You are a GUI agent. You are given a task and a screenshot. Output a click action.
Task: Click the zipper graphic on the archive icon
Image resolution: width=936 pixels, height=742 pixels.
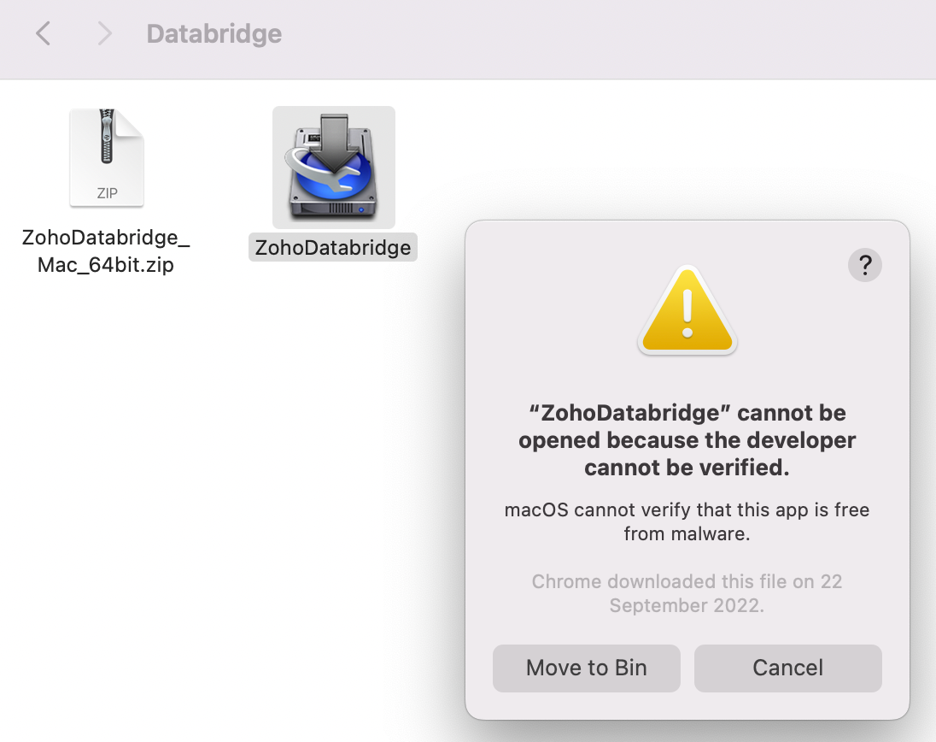pos(107,136)
